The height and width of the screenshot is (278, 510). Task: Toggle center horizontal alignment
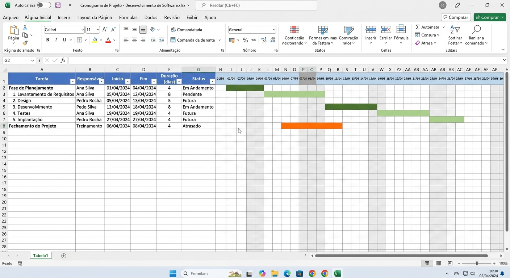[134, 40]
